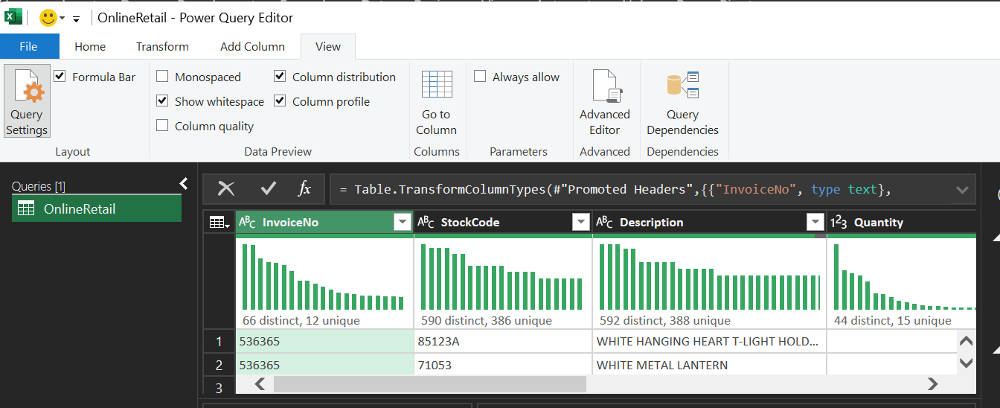This screenshot has width=1000, height=408.
Task: Confirm formula with checkmark icon
Action: (268, 189)
